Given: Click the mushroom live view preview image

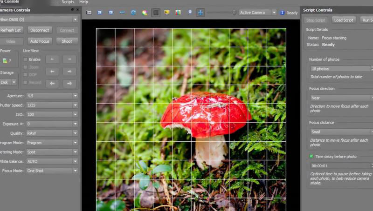Looking at the screenshot, I should pos(191,119).
